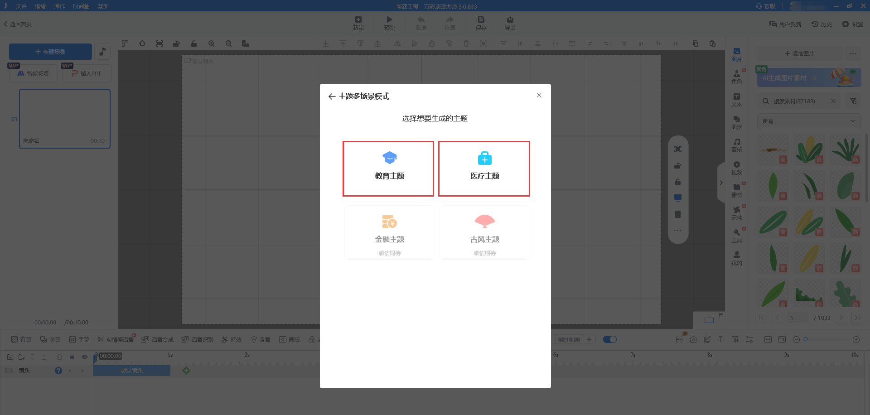Click the music note button beside 新建场景
Screen dimensions: 870x415
(102, 52)
